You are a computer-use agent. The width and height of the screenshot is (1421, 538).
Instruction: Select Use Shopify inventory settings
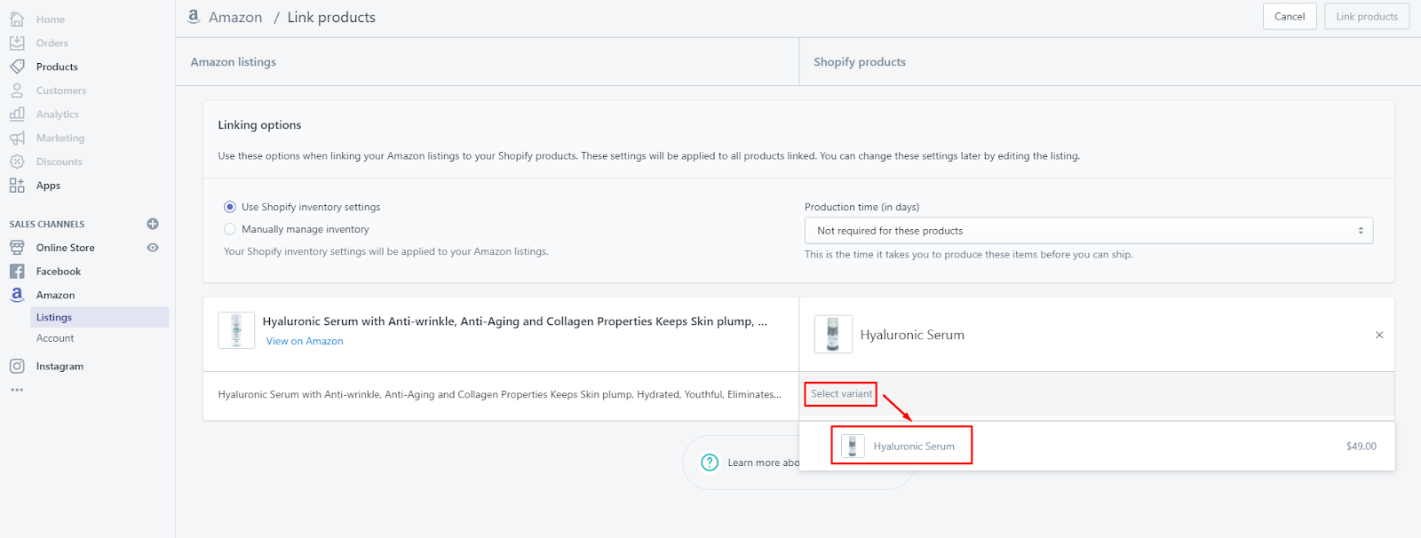pos(230,207)
